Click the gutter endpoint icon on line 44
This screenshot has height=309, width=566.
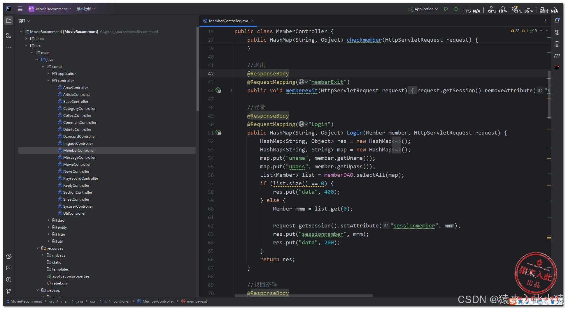(x=218, y=91)
